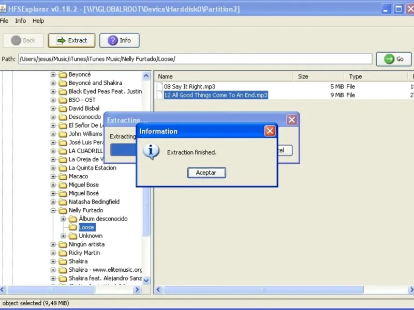
Task: Expand the BSO - OST folder
Action: click(53, 100)
